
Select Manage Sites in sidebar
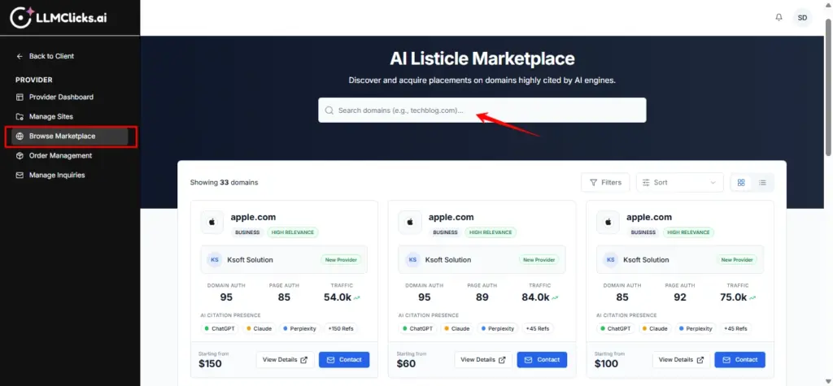coord(50,116)
